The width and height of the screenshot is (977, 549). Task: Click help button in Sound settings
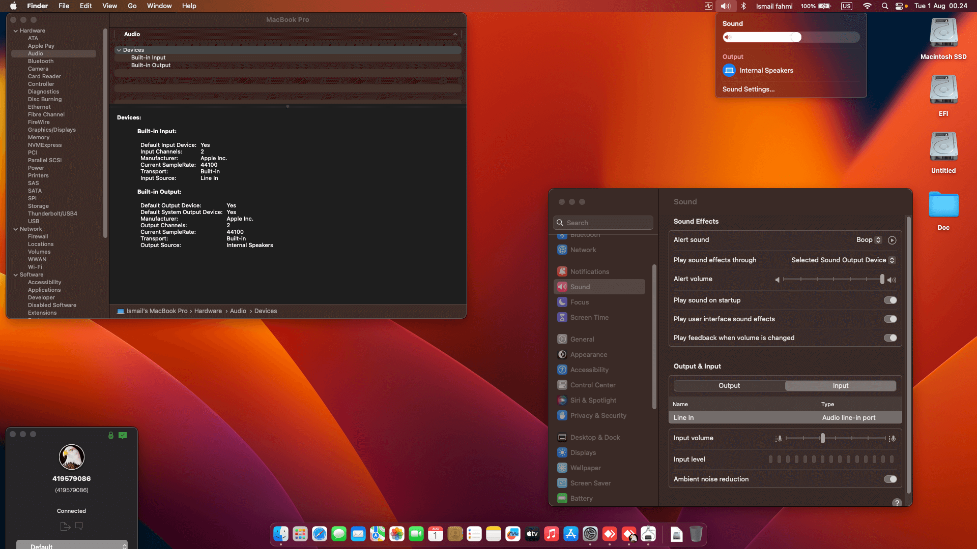click(x=897, y=503)
